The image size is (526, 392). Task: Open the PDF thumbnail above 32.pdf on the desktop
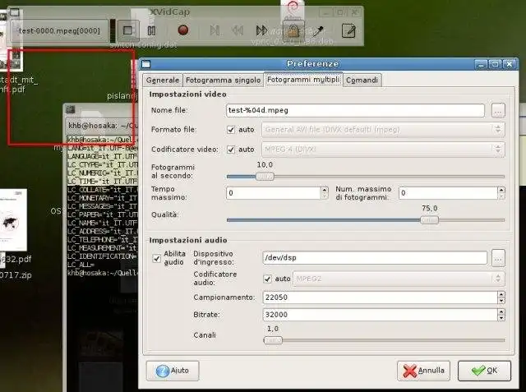(13, 219)
